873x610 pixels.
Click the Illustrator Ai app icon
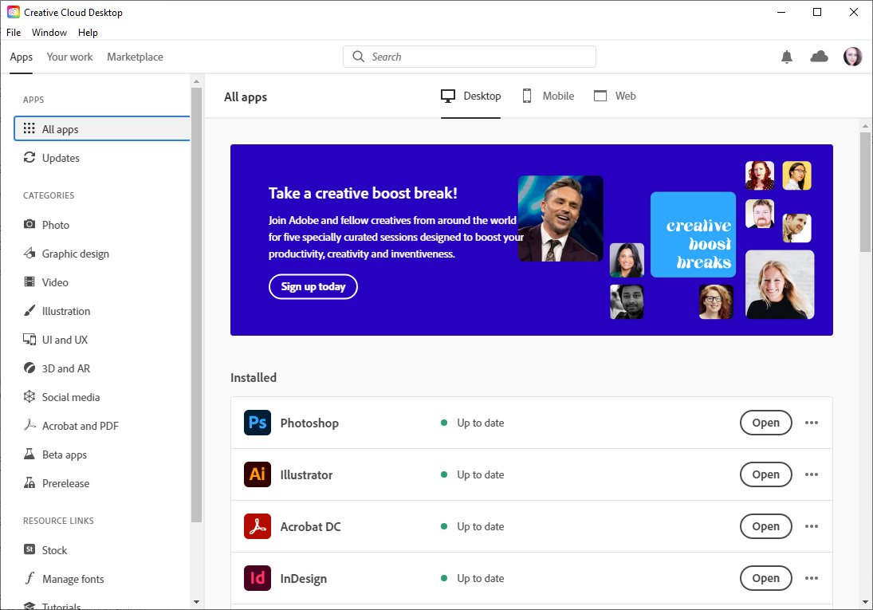(258, 474)
